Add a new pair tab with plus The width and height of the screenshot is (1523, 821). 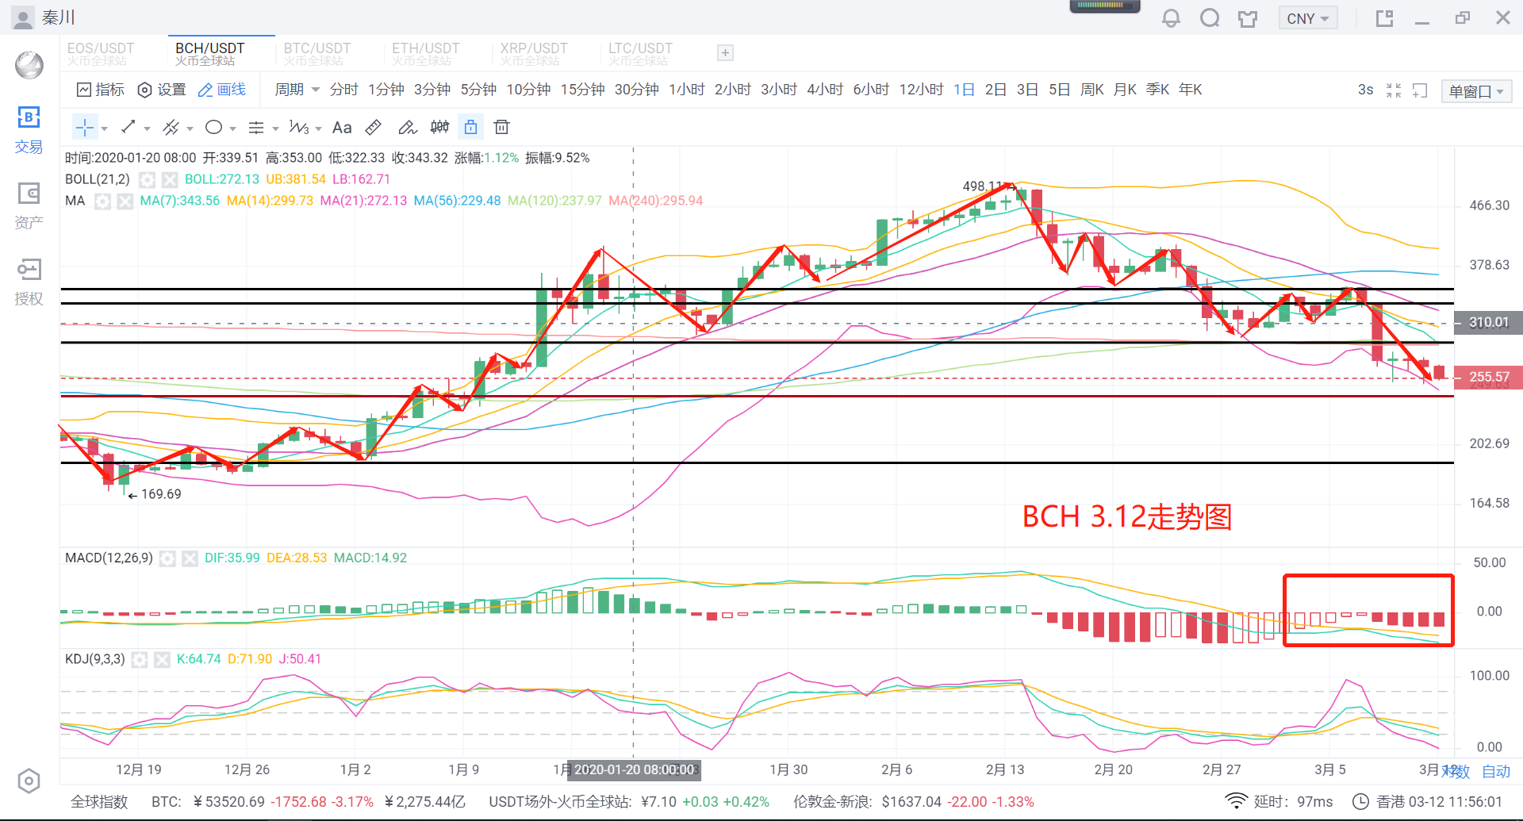point(725,53)
